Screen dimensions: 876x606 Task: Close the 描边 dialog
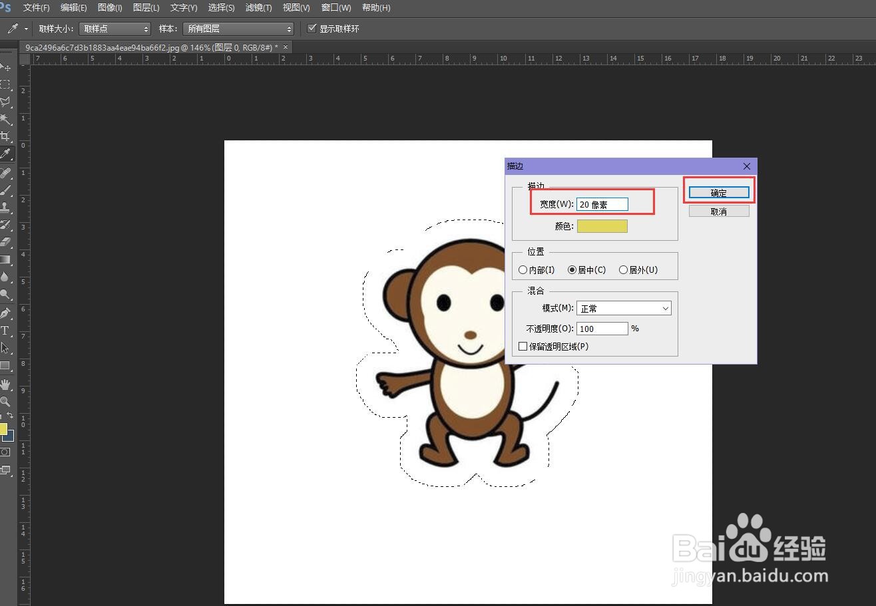746,166
